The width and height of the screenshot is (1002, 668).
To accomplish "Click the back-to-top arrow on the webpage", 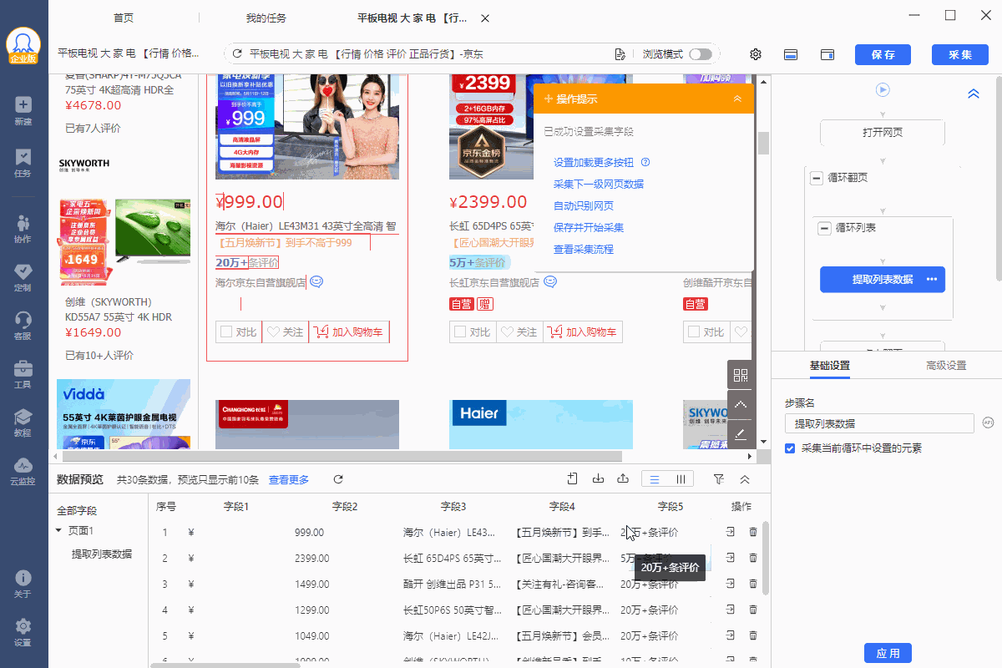I will click(x=741, y=404).
